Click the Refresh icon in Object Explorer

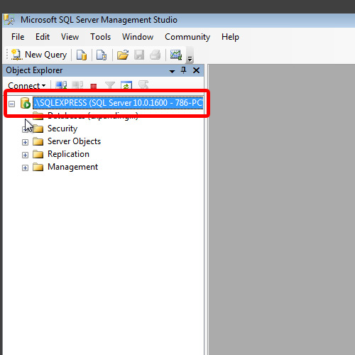(x=126, y=85)
